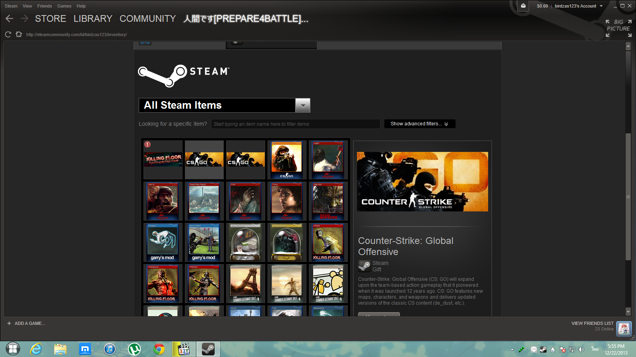
Task: Open the Games menu
Action: 64,6
